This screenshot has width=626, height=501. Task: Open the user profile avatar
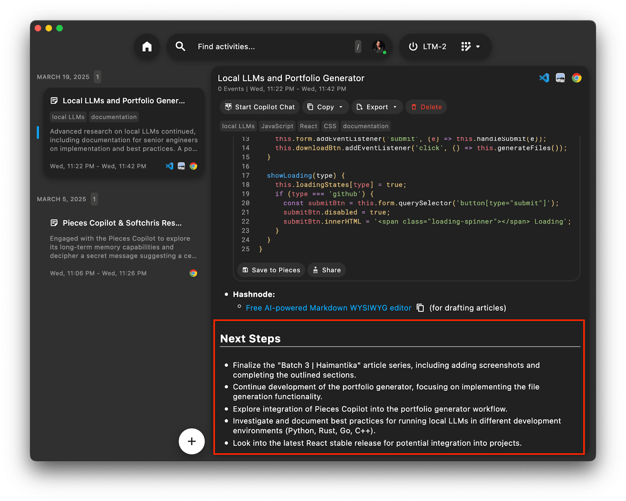[x=378, y=47]
